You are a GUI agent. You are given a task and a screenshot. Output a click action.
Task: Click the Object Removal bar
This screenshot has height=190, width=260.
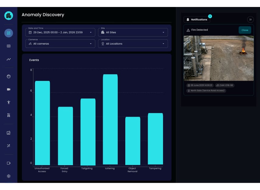133,141
